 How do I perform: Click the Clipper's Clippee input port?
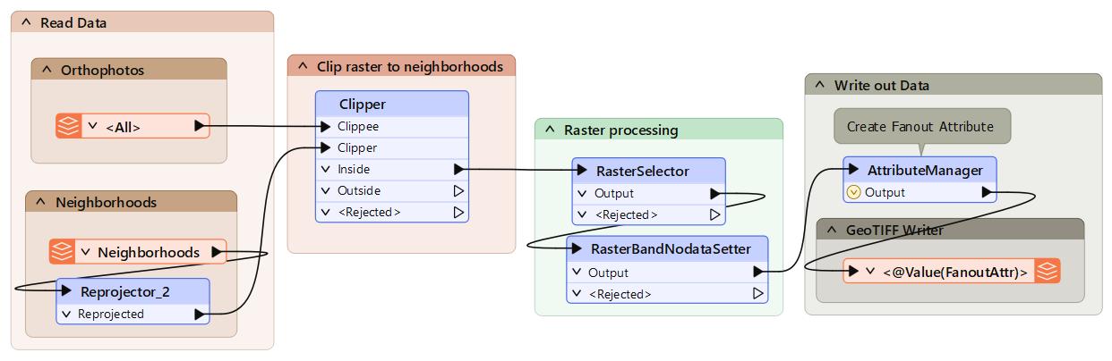coord(324,127)
